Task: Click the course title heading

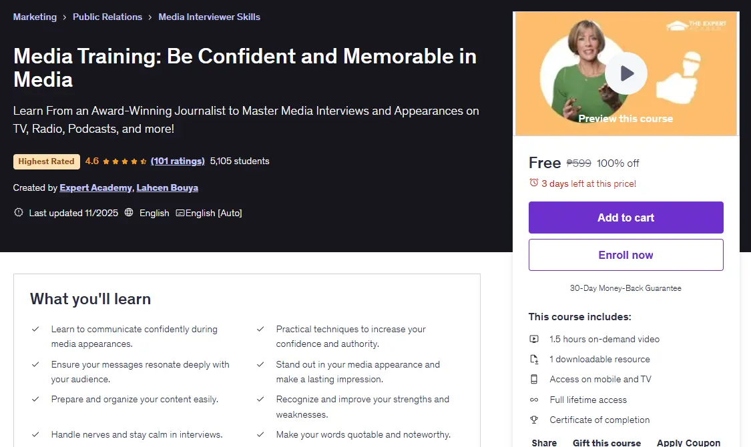Action: pyautogui.click(x=245, y=67)
